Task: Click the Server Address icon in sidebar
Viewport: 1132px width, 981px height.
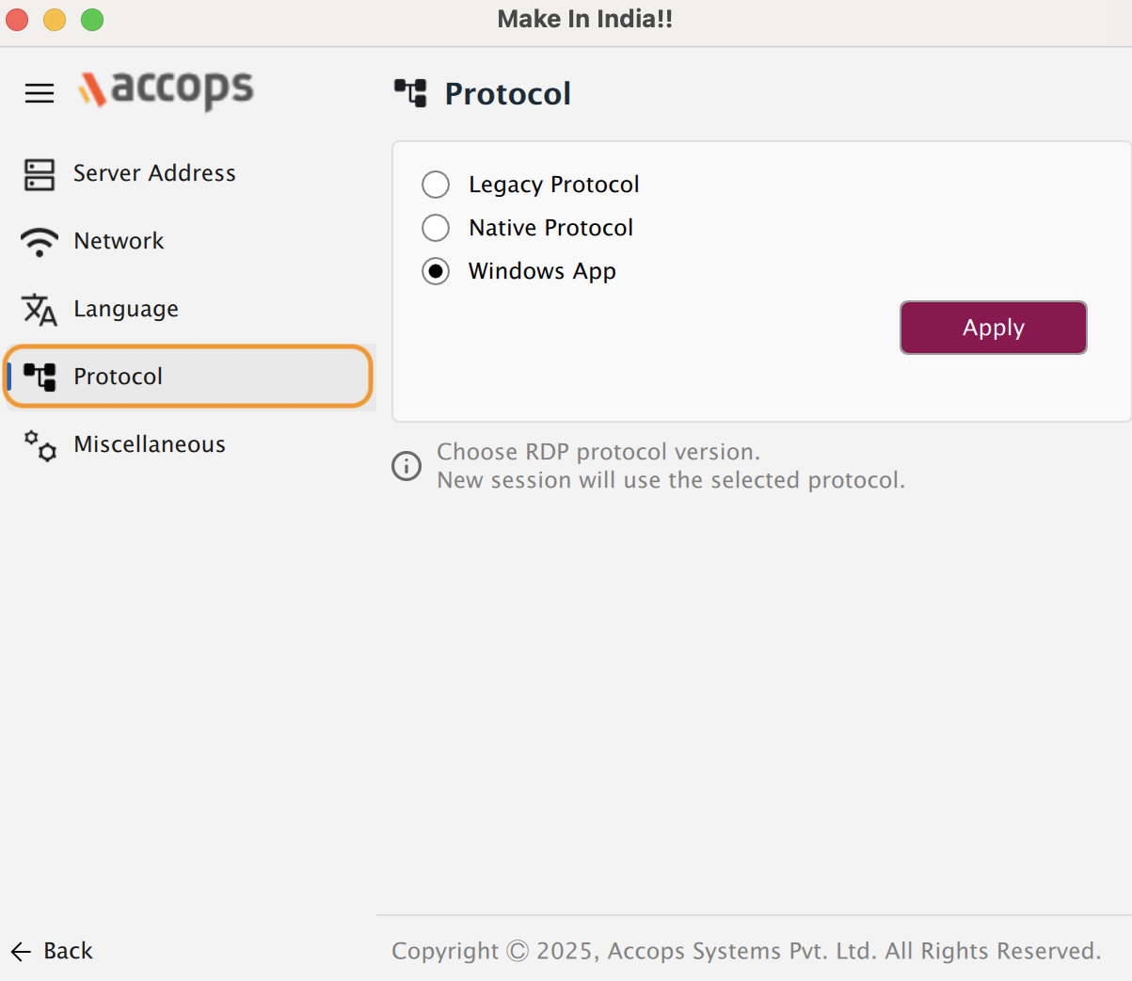Action: click(x=40, y=174)
